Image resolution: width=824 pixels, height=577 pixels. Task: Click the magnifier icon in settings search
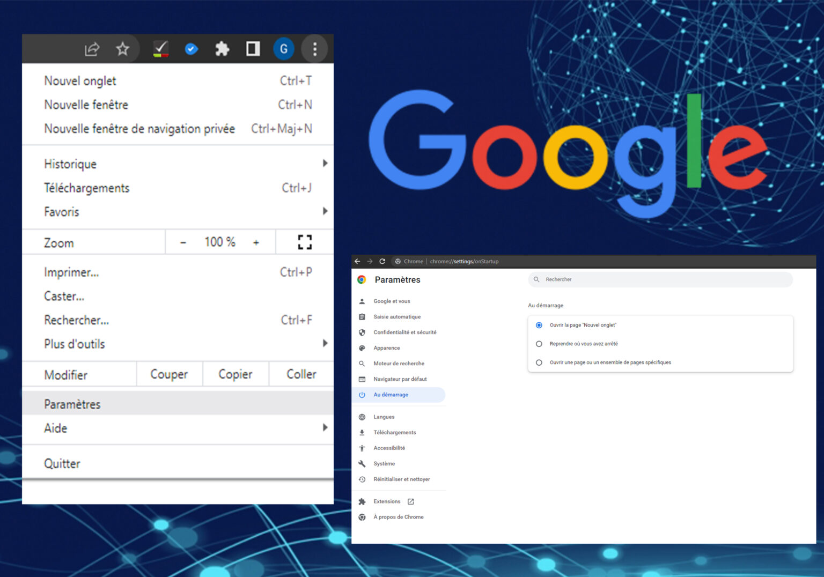(x=536, y=279)
